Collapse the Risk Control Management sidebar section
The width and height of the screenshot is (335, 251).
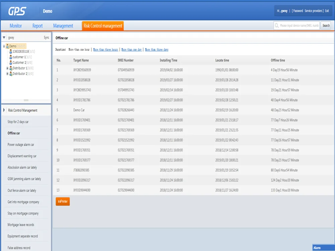(4, 110)
